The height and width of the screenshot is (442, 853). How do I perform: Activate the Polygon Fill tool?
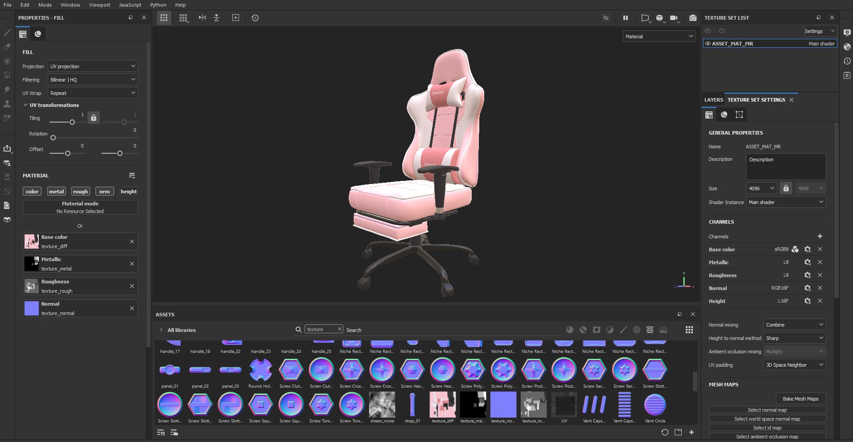click(x=7, y=75)
